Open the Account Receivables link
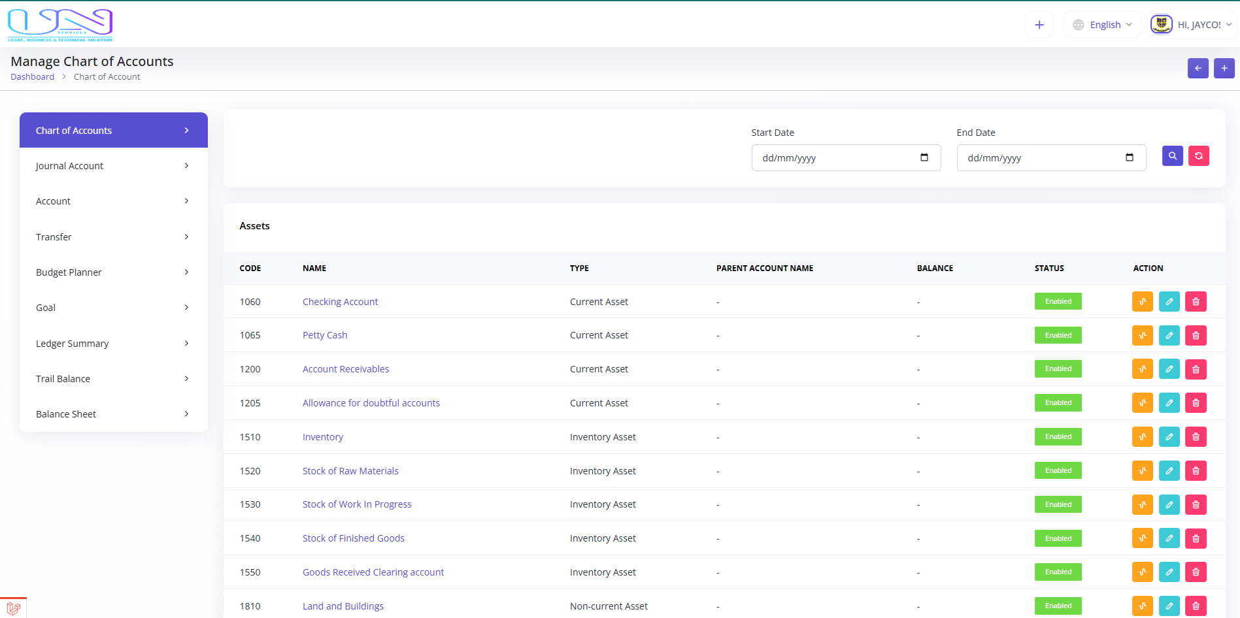The image size is (1240, 618). (x=345, y=369)
